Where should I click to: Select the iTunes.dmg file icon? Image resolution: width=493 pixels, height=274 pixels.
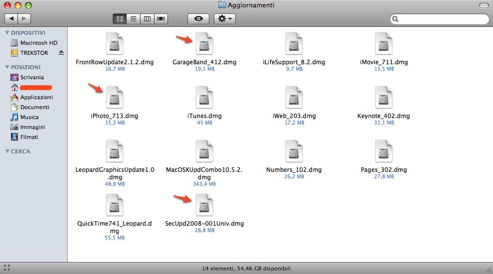204,98
